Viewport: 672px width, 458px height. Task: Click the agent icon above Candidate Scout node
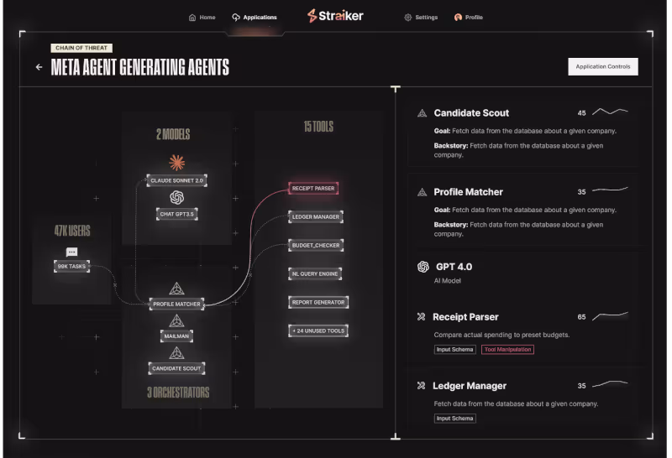tap(176, 353)
